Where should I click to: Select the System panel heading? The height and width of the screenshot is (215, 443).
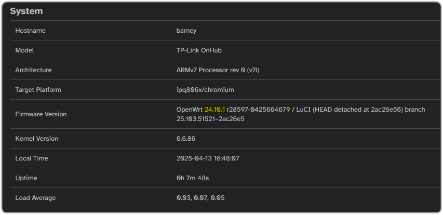click(26, 11)
